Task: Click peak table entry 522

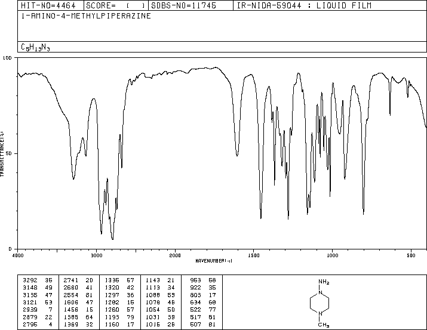Action: pyautogui.click(x=195, y=310)
